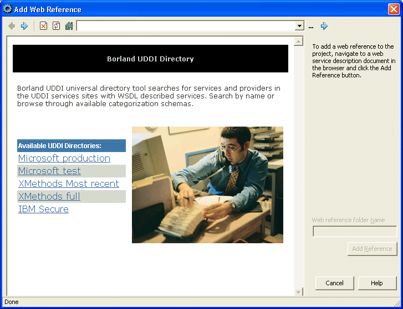This screenshot has height=309, width=403.
Task: Click the Available UDDI Directories header
Action: pos(72,145)
